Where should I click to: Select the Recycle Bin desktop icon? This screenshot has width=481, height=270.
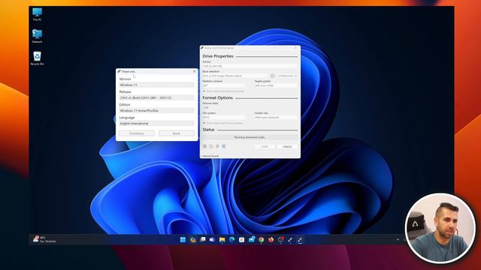coord(37,58)
